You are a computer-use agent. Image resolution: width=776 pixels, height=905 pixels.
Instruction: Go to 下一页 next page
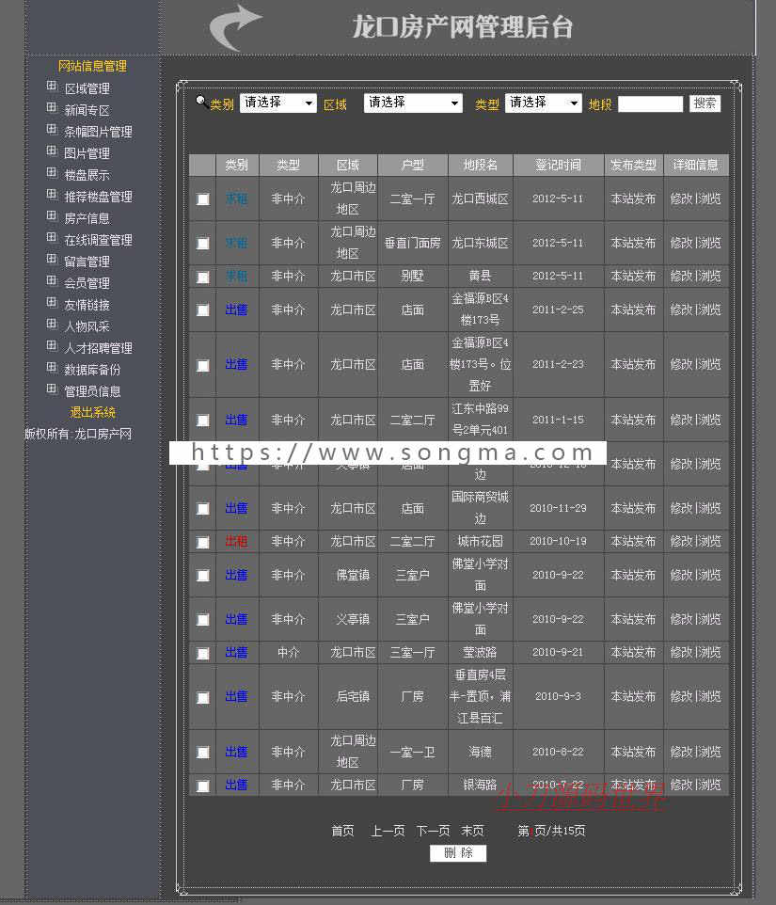point(434,831)
